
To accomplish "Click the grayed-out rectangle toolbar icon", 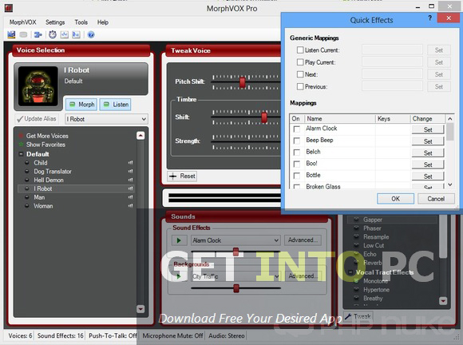I will pyautogui.click(x=23, y=35).
